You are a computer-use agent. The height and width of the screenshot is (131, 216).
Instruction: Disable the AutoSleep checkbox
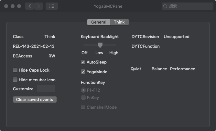(83, 62)
